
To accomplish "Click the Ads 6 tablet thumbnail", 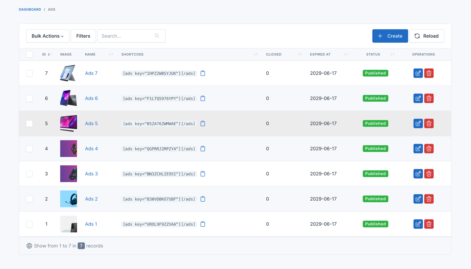I will [69, 98].
